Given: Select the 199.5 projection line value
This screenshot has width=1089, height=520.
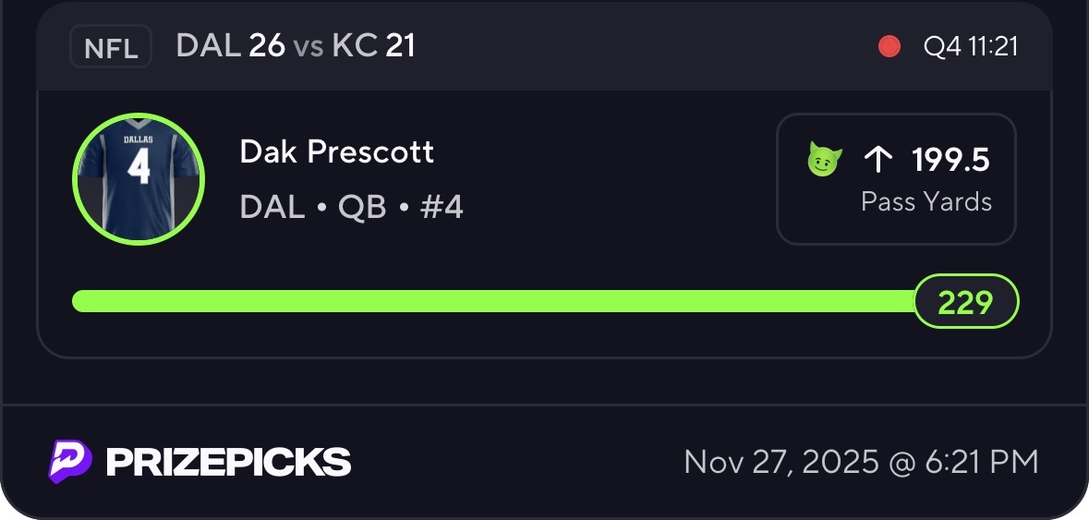Looking at the screenshot, I should coord(950,161).
